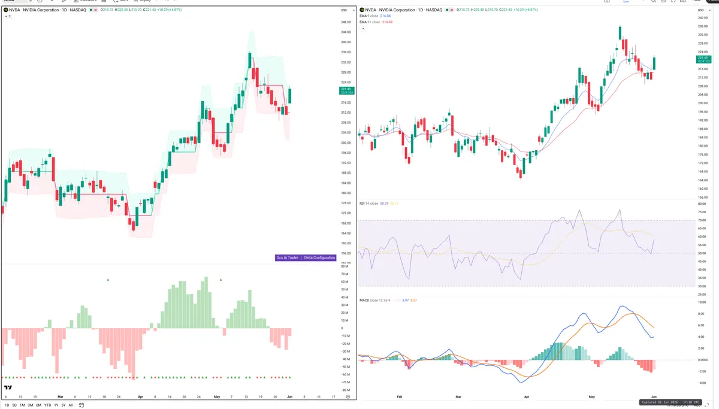
Task: Click the right chart NVDA NVIDIA Corporation title
Action: coord(404,10)
